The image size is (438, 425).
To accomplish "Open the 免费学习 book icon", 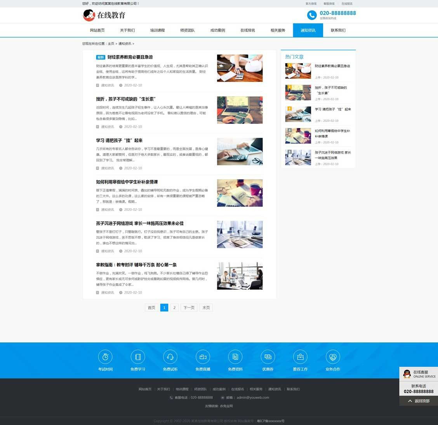I will point(138,357).
